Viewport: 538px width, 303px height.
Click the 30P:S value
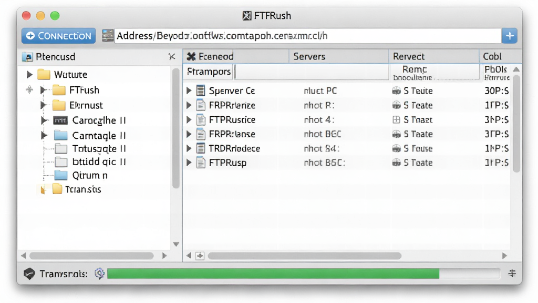(x=496, y=90)
